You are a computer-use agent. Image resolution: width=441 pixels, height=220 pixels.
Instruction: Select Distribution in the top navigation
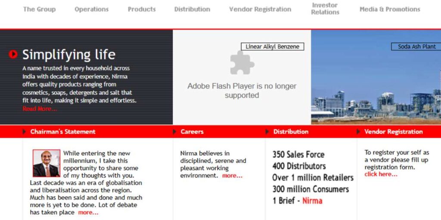pyautogui.click(x=192, y=9)
